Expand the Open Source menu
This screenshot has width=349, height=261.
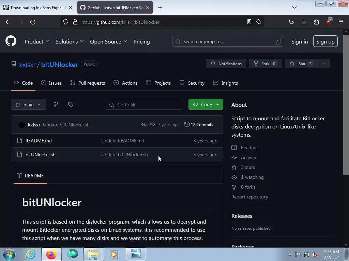[109, 41]
